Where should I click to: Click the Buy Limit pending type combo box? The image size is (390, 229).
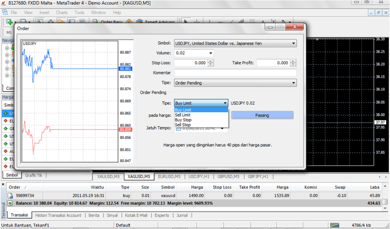tap(201, 103)
